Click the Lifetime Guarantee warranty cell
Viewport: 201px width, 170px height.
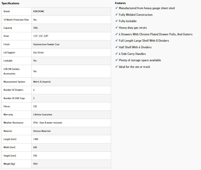[43, 115]
